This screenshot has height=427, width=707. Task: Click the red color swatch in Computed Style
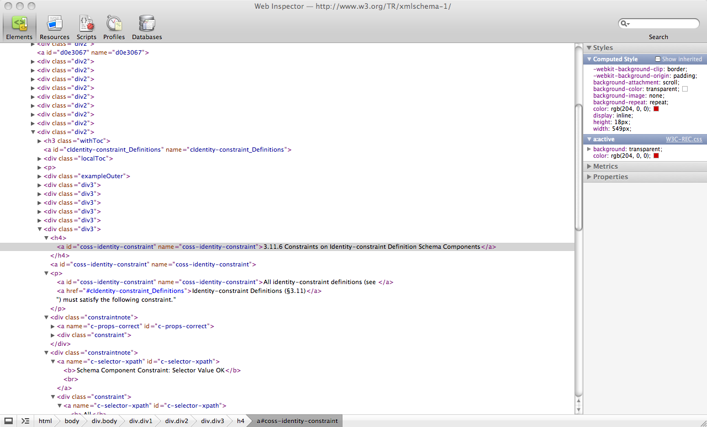(x=656, y=109)
